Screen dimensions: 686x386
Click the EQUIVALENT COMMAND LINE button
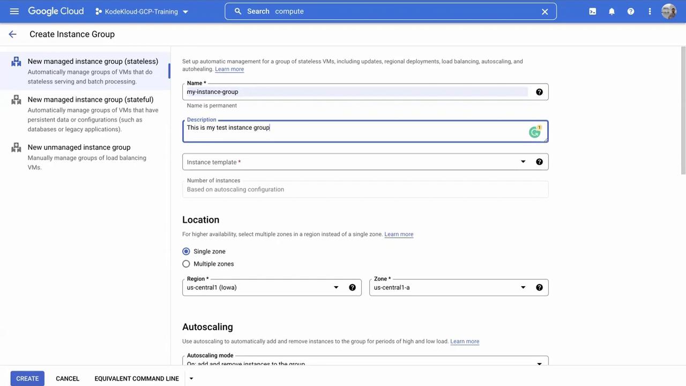137,378
